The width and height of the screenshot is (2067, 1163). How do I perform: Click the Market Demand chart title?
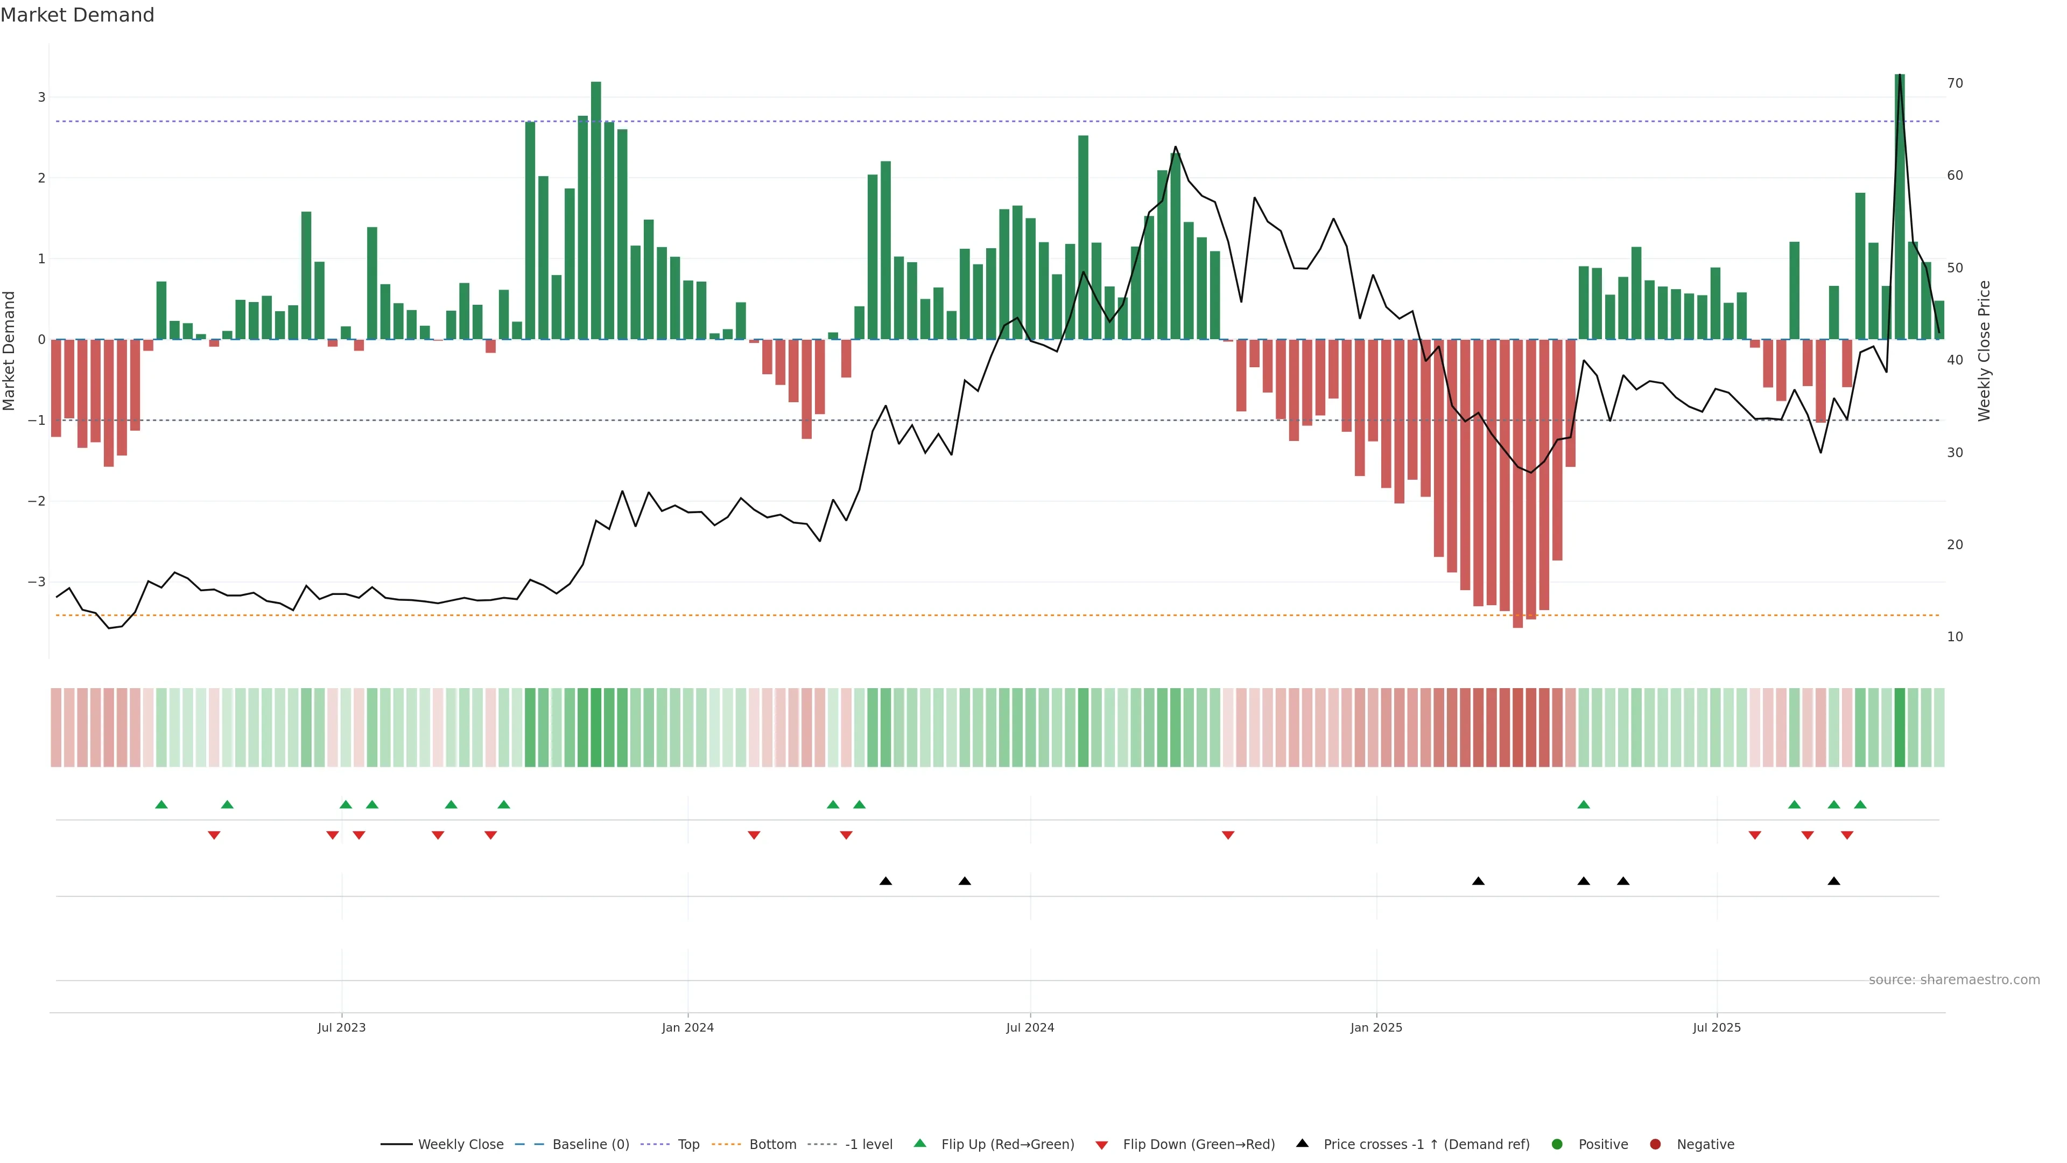coord(77,15)
